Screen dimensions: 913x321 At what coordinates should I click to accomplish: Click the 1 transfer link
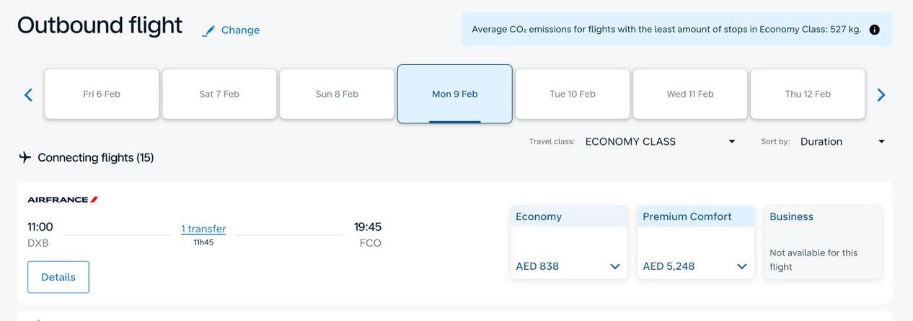pyautogui.click(x=203, y=229)
